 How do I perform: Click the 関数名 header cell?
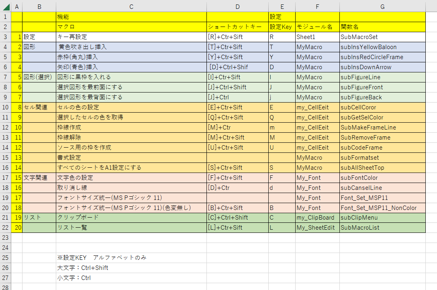[382, 27]
